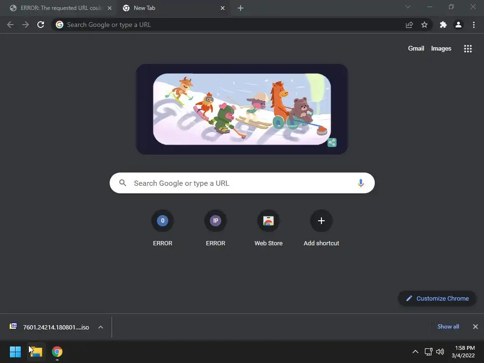Click the Chrome taskbar icon
The width and height of the screenshot is (484, 363).
click(57, 352)
